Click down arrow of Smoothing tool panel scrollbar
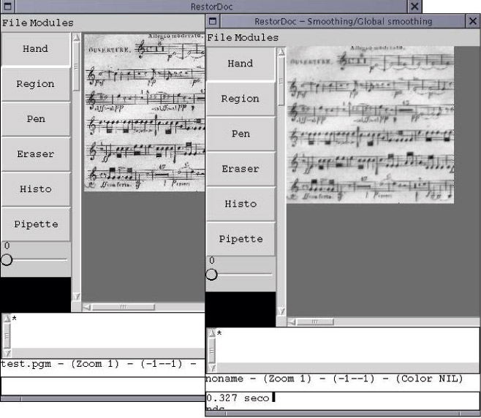This screenshot has height=418, width=481. tap(281, 311)
